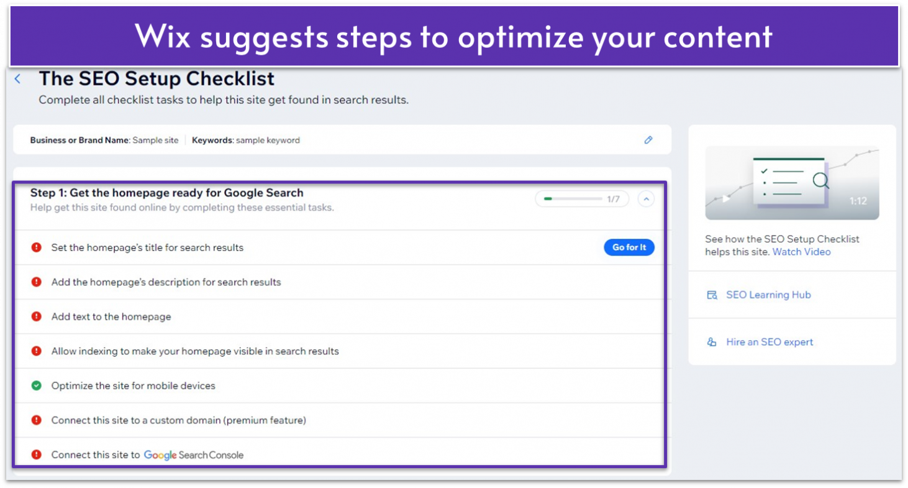
Task: Click the Google logo in the Search Console row
Action: click(160, 455)
